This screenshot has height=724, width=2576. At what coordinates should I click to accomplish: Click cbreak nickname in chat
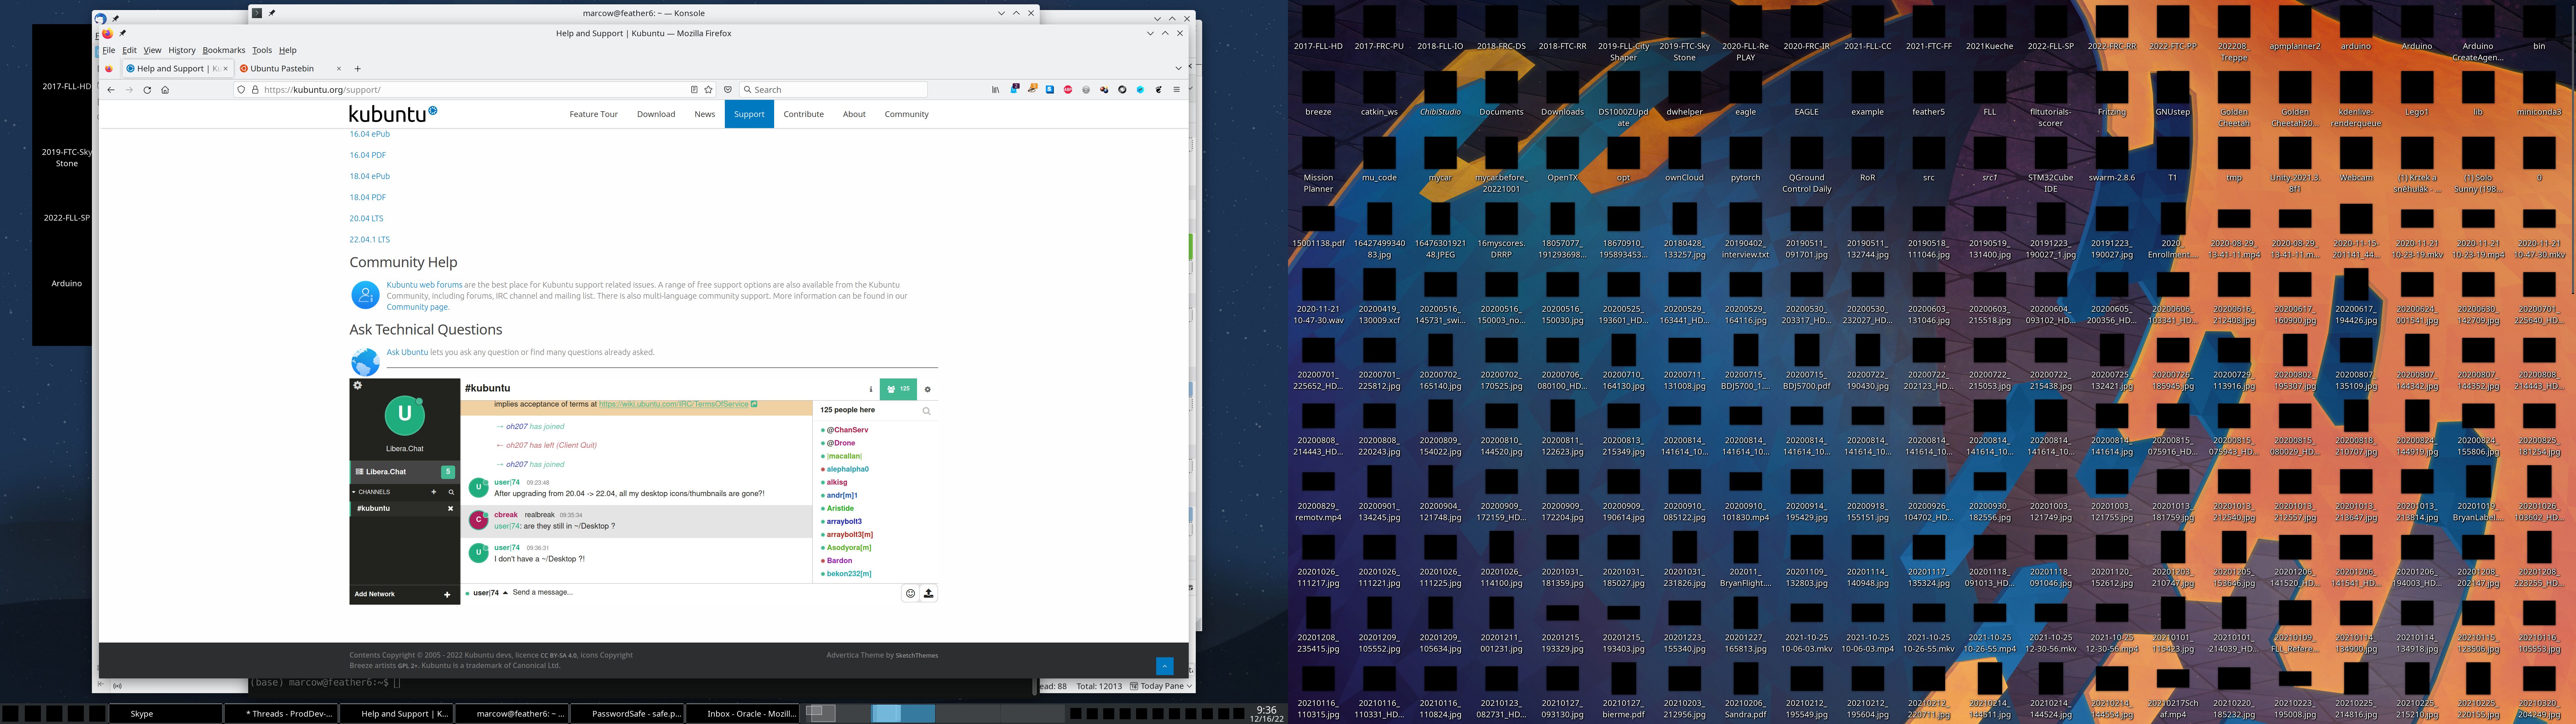click(506, 515)
